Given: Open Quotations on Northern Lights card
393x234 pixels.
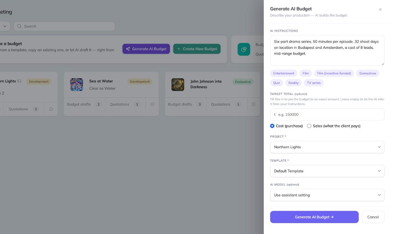Looking at the screenshot, I should tap(24, 109).
